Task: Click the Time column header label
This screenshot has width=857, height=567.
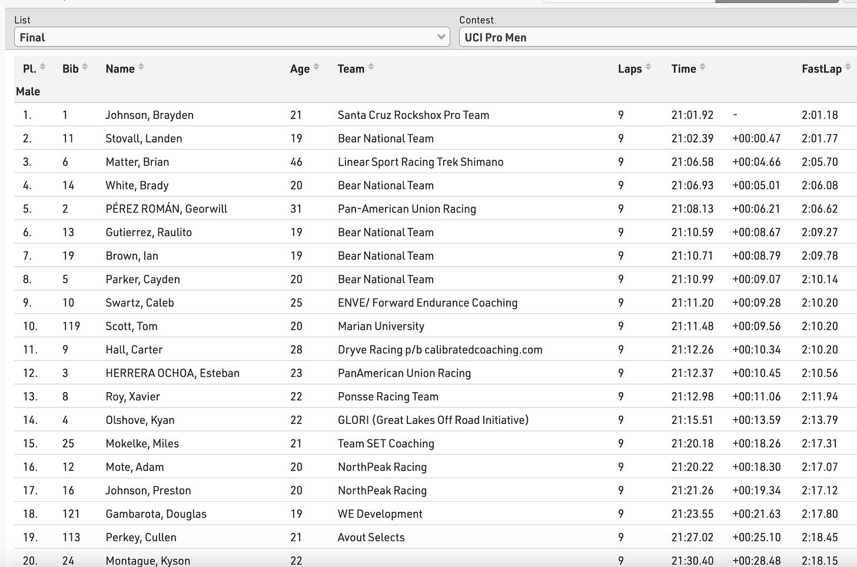Action: [x=684, y=69]
